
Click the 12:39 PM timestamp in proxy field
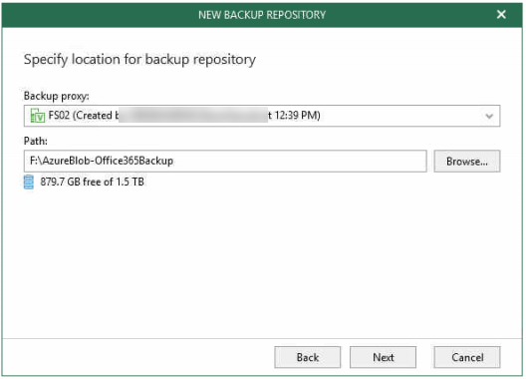point(297,116)
